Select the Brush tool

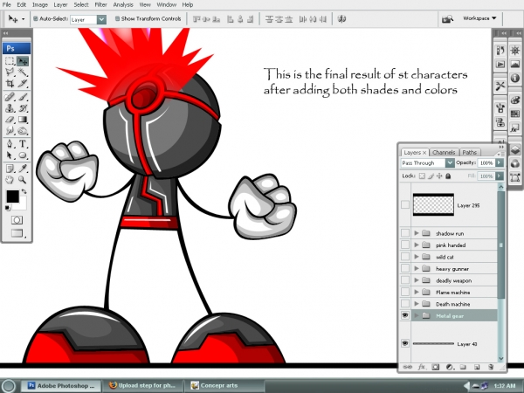pyautogui.click(x=23, y=97)
